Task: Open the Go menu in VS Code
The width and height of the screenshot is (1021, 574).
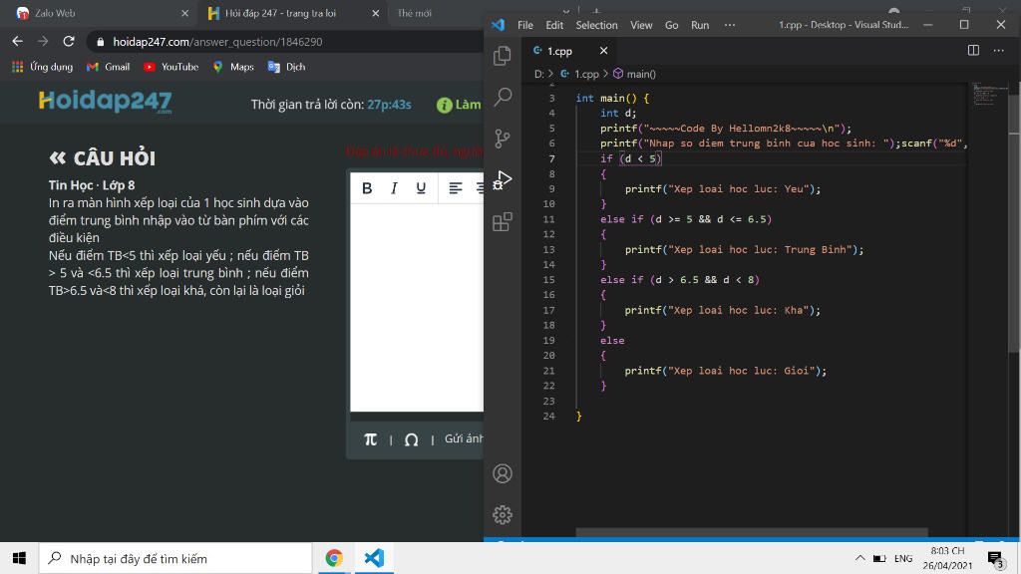Action: tap(671, 25)
